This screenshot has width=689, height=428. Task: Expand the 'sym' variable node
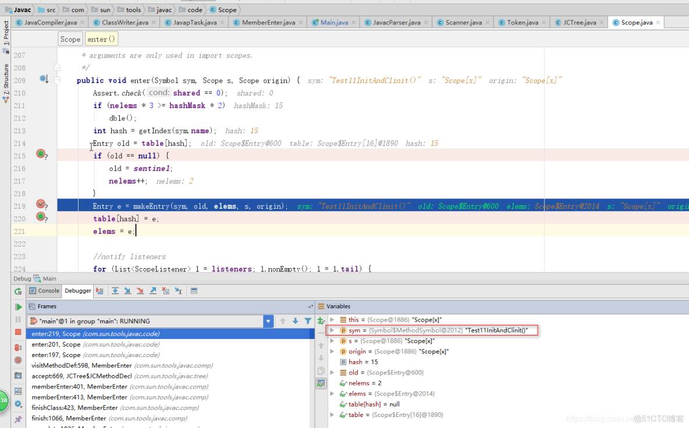click(332, 330)
